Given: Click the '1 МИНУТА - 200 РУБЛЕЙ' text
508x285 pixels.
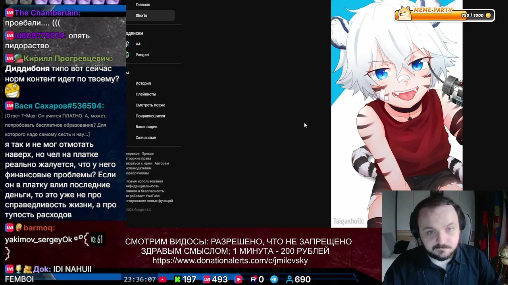Looking at the screenshot, I should click(x=281, y=251).
